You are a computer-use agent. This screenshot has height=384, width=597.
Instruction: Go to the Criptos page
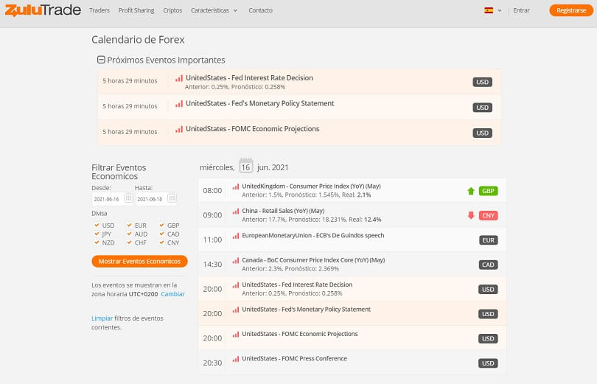(172, 10)
